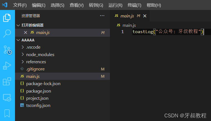211x121 pixels.
Task: Open .gitignore file in explorer
Action: tap(62, 69)
